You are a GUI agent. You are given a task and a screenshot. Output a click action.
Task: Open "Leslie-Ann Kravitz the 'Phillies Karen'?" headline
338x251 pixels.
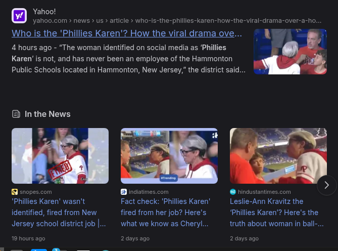pos(276,213)
